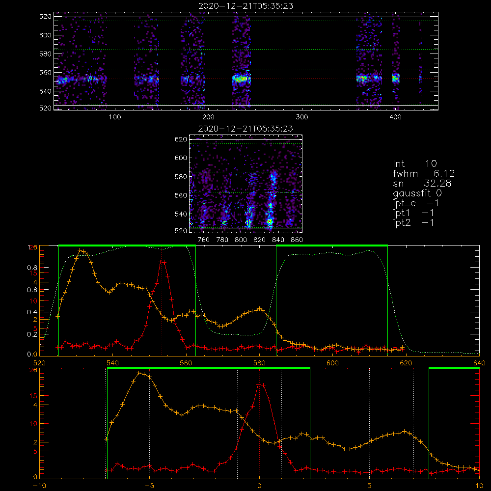Click y-axis label 540 on top spectrogram
This screenshot has width=491, height=491.
(x=45, y=91)
